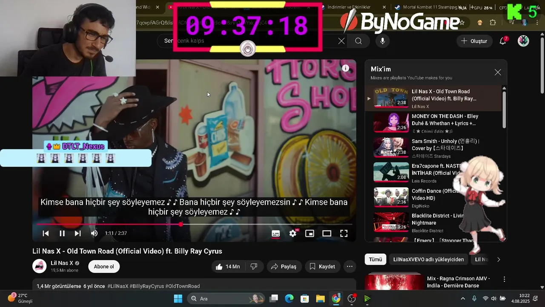Skip to the next video in player
The image size is (545, 307).
77,233
